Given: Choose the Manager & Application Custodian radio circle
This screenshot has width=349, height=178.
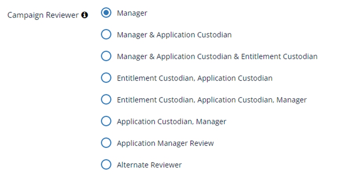Looking at the screenshot, I should (x=106, y=34).
